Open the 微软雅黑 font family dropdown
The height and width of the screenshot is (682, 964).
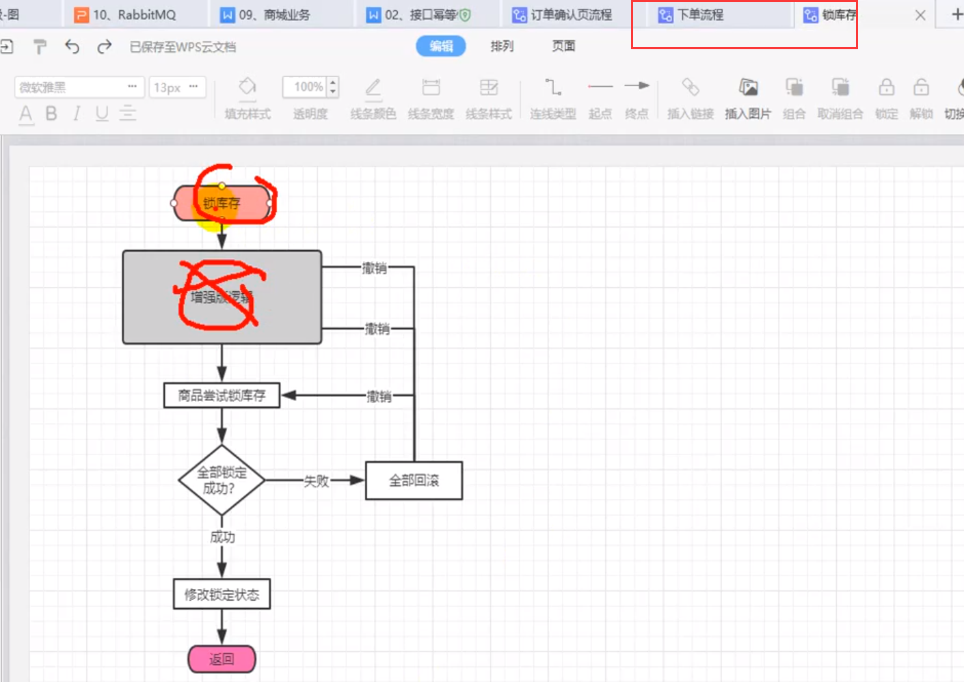pos(79,87)
